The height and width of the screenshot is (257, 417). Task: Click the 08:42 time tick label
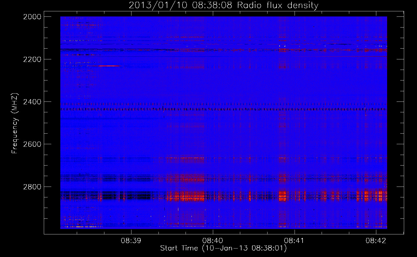376,241
